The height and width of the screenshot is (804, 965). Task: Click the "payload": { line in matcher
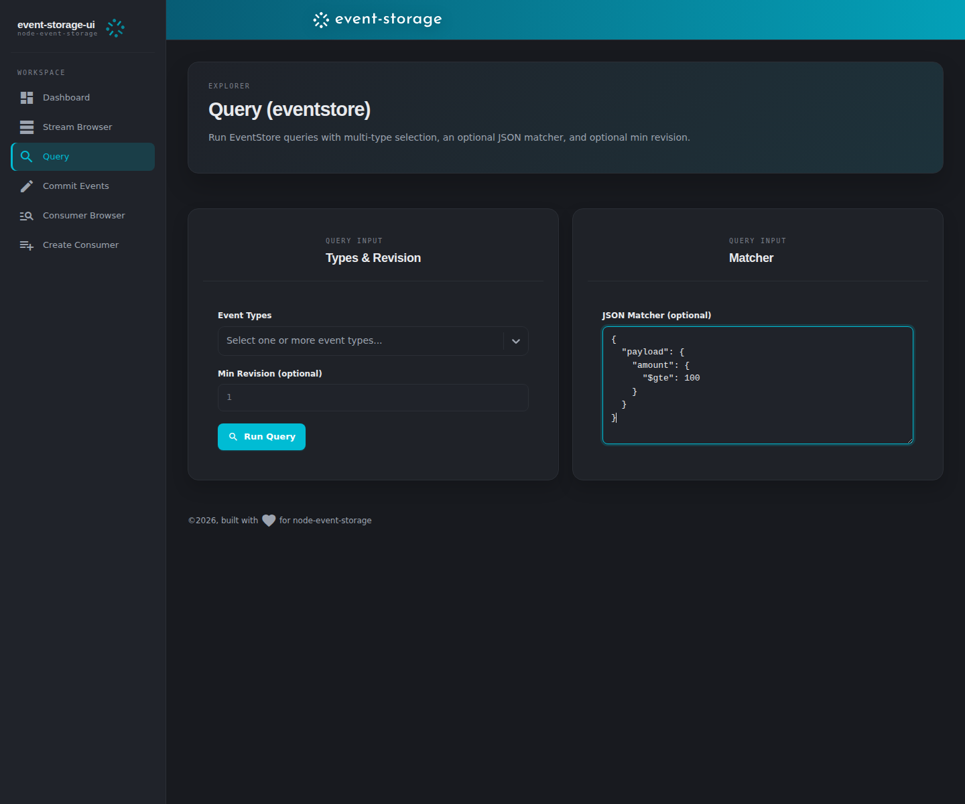[653, 352]
